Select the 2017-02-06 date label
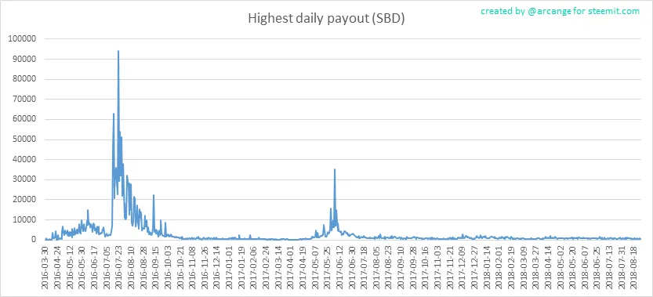This screenshot has height=297, width=653. pos(254,267)
